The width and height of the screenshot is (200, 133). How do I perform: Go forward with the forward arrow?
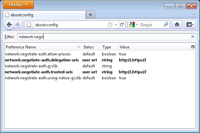tap(18, 25)
